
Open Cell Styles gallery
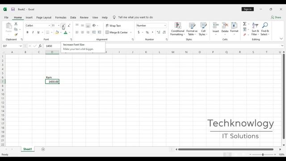tap(203, 29)
